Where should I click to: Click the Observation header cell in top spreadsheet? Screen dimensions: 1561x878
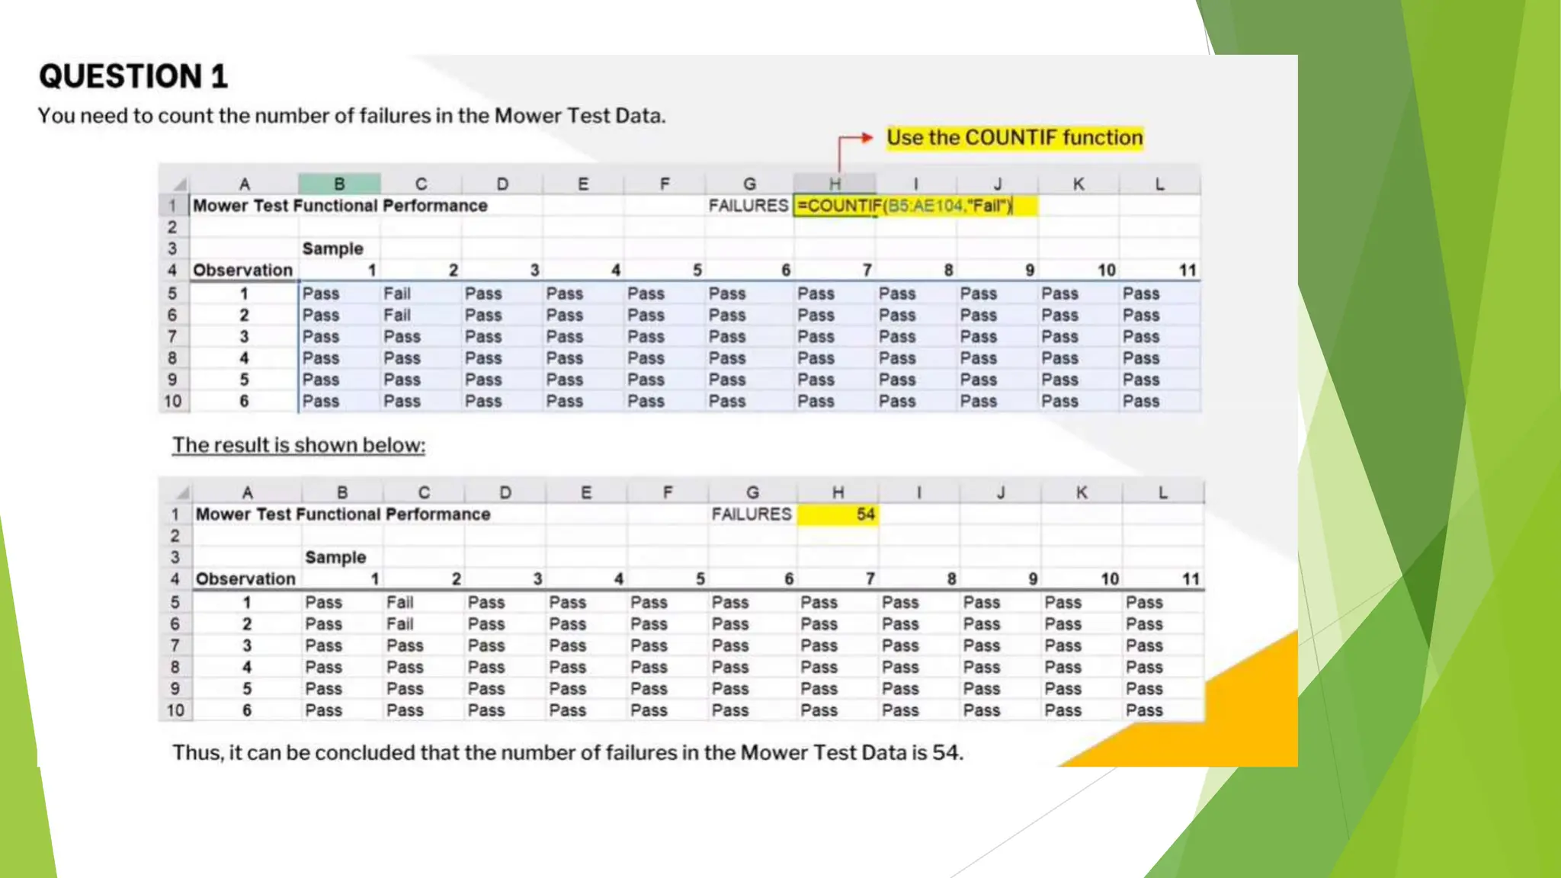tap(242, 271)
